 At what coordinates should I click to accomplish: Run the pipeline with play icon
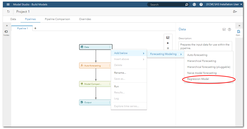[168, 43]
